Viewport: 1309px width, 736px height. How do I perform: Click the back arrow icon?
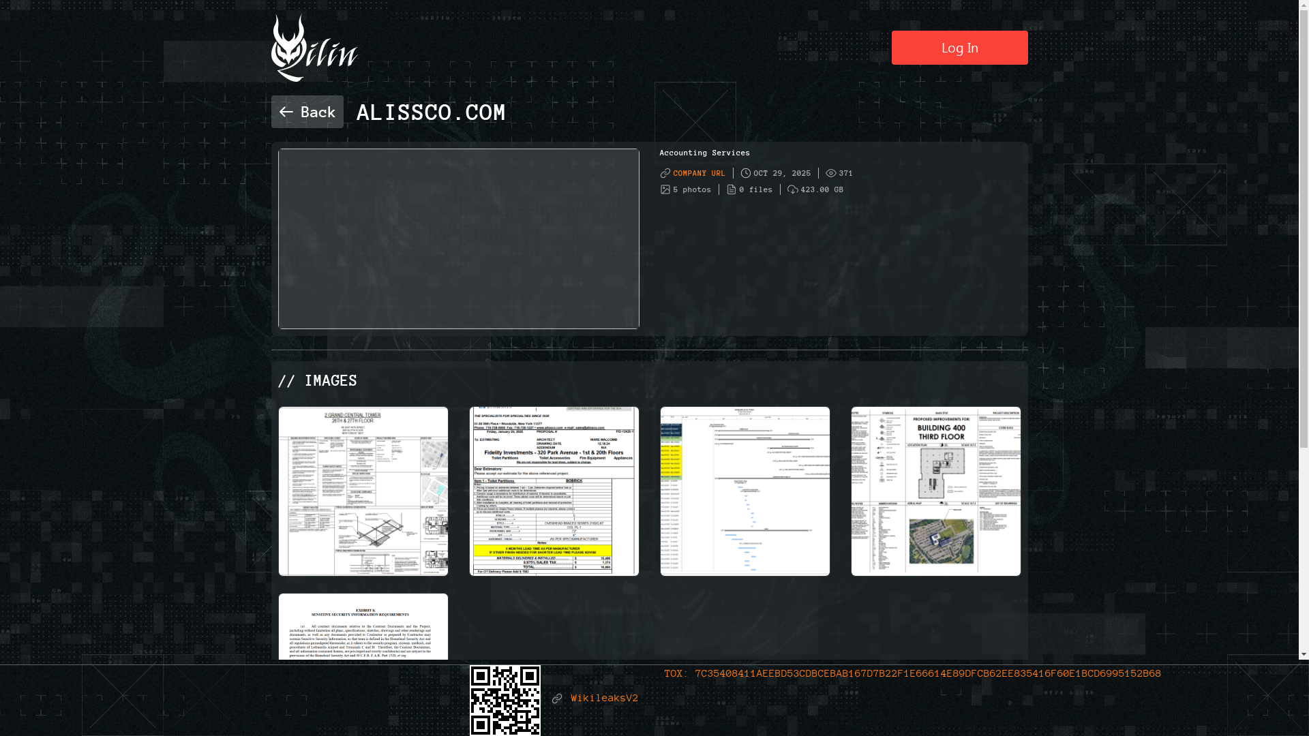coord(286,112)
